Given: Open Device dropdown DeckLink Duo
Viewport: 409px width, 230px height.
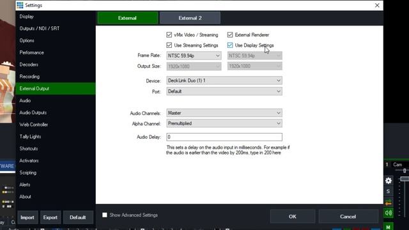Looking at the screenshot, I should coord(224,80).
